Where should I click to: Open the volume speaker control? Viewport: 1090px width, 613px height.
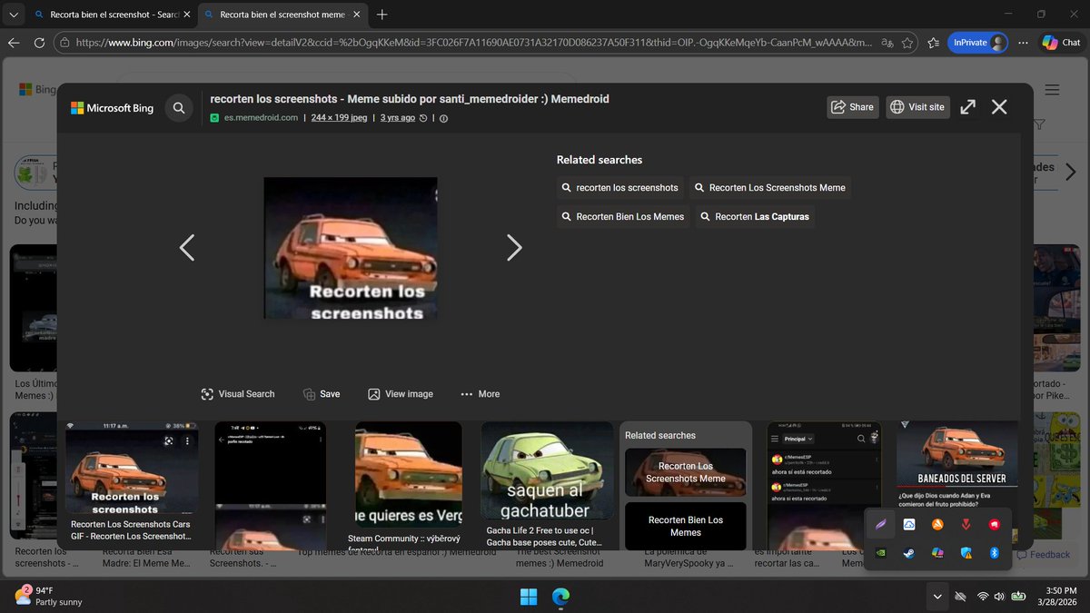999,597
